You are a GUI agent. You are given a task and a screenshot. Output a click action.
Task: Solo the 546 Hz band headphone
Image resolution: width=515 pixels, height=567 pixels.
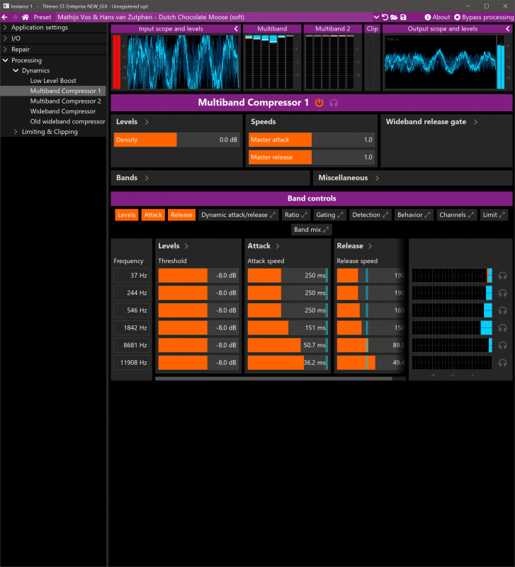(x=502, y=310)
